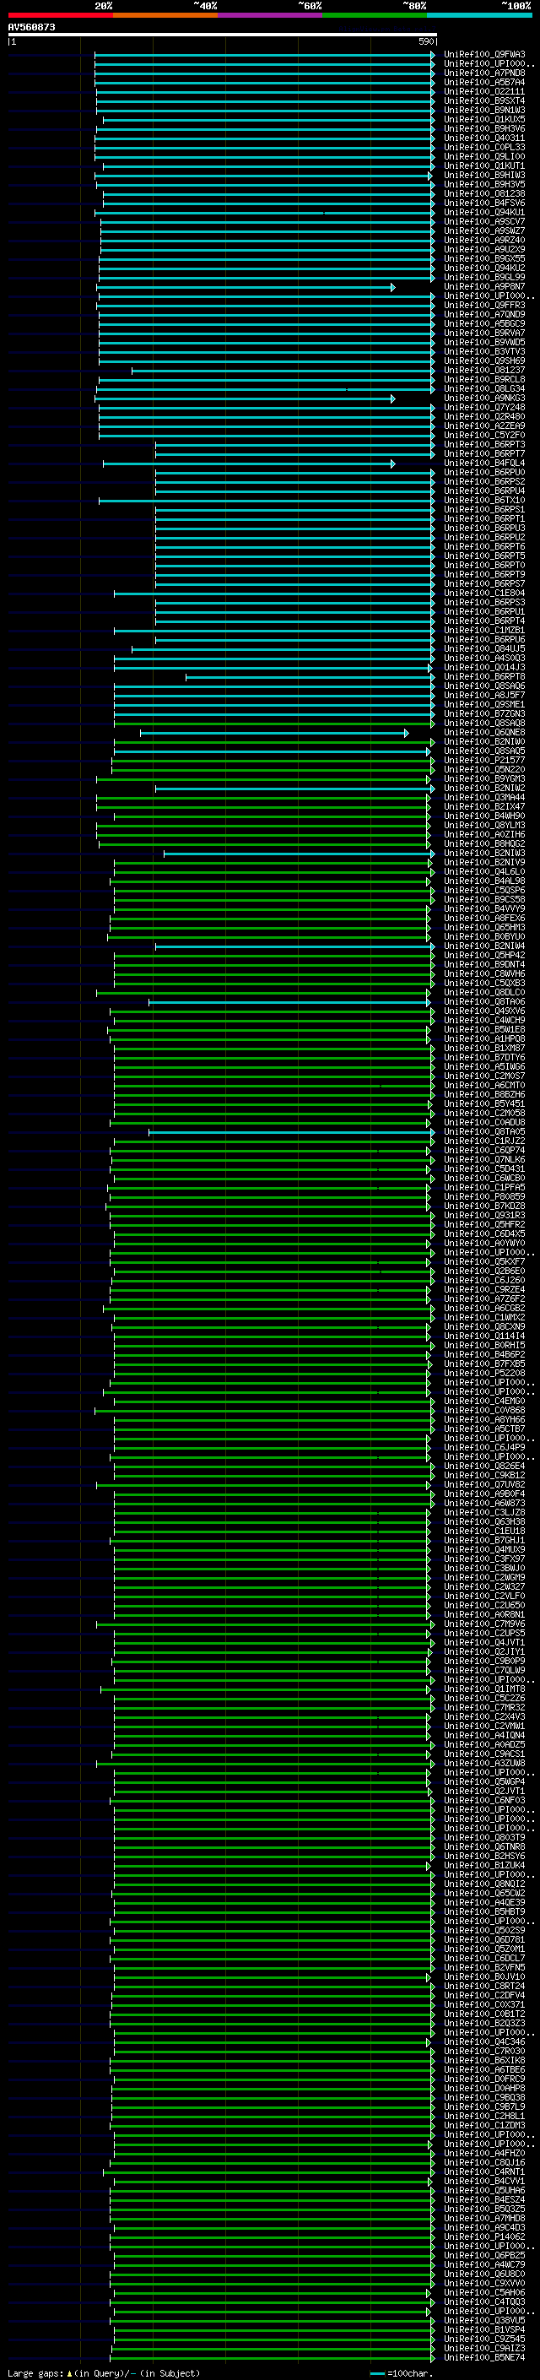Select hit label UniRef100_Q84UJ5
This screenshot has width=540, height=2380.
pyautogui.click(x=484, y=648)
